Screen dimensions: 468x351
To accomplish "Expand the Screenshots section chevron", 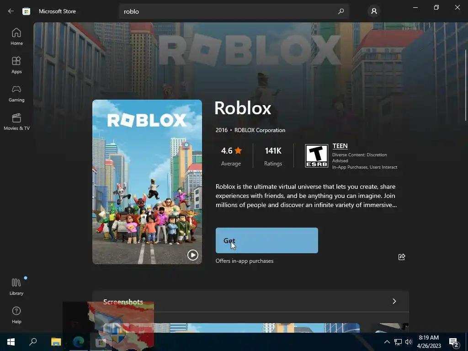I will tap(394, 301).
